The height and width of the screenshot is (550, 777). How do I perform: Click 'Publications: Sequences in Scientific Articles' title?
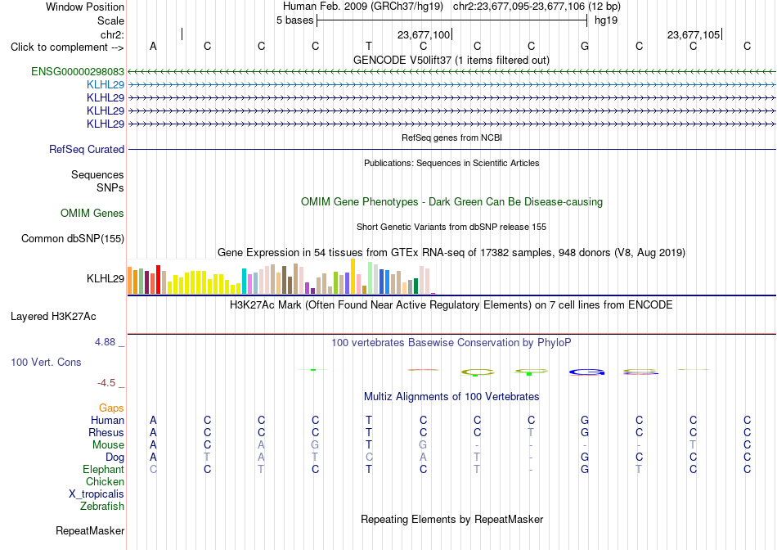(451, 163)
